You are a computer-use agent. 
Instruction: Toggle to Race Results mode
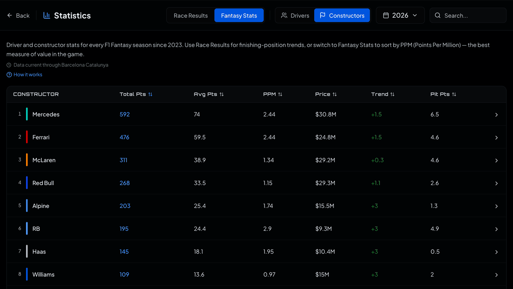point(191,15)
